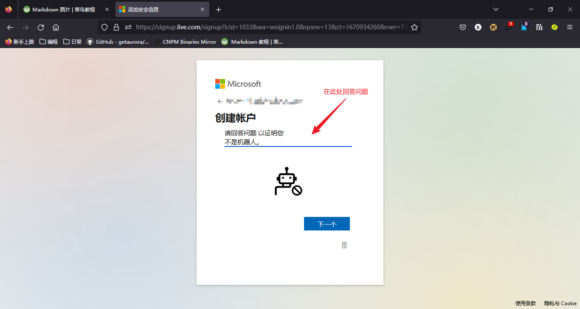Show site security padlock info
Viewport: 580px width, 309px height.
point(116,27)
